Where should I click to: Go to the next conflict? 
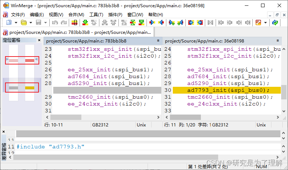105,23
